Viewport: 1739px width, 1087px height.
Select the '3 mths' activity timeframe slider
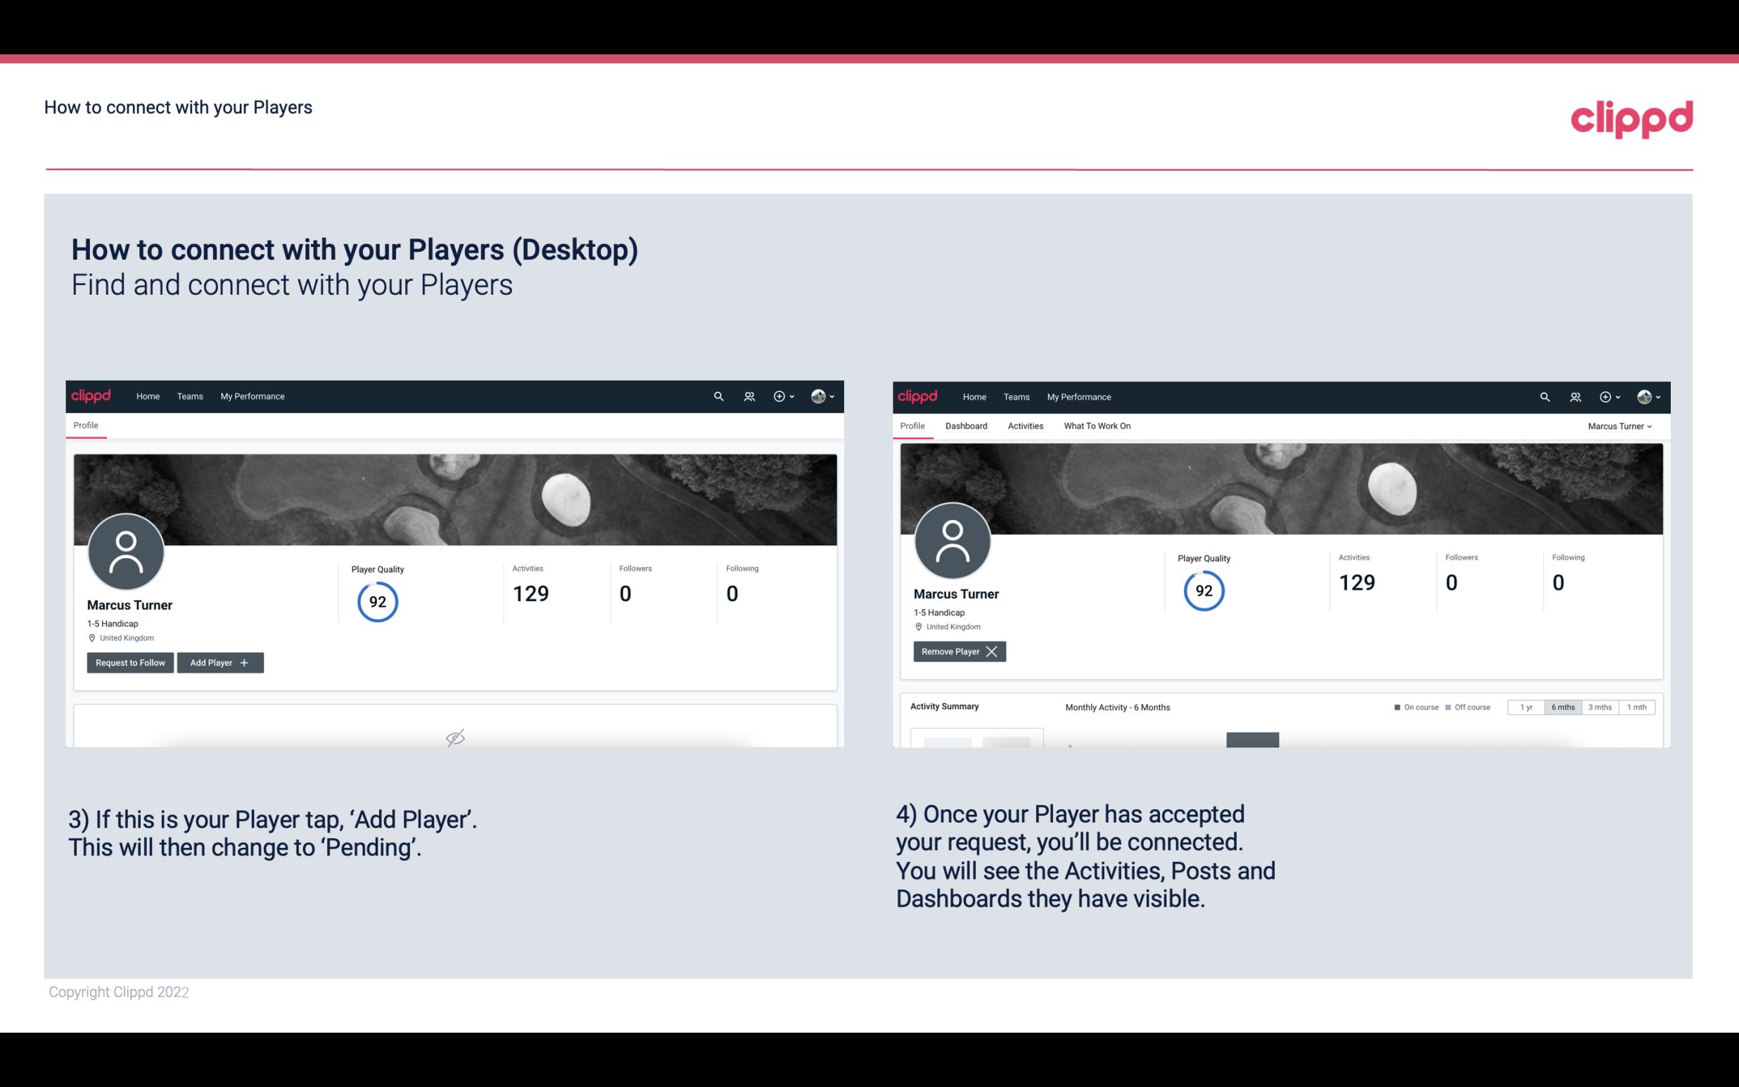pyautogui.click(x=1600, y=706)
